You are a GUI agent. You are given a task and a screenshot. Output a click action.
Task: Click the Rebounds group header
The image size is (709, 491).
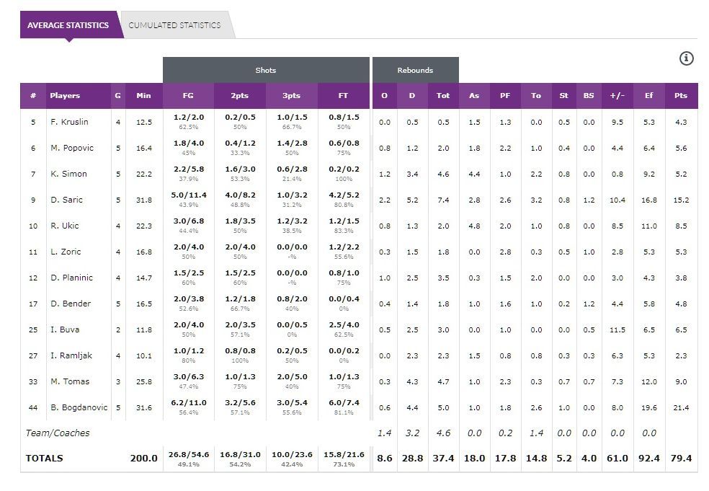(415, 70)
